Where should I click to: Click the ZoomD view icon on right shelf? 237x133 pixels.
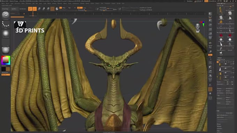coord(210,72)
